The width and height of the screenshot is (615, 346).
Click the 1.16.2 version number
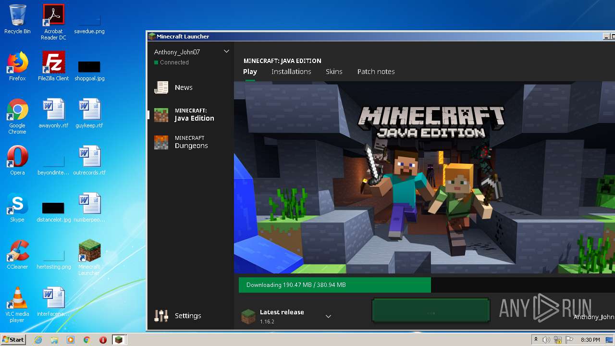pos(267,321)
